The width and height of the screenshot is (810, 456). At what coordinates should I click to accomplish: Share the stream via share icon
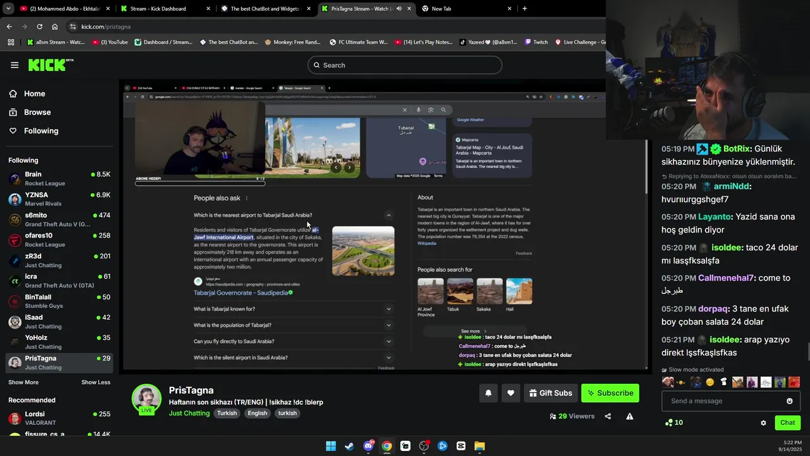pyautogui.click(x=608, y=416)
